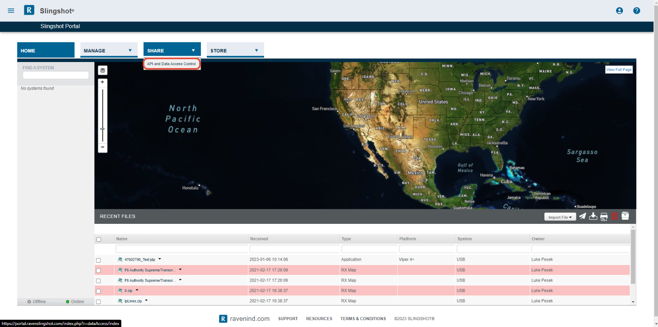Click the file icon beside 0.zip
Image resolution: width=658 pixels, height=327 pixels.
tap(120, 291)
